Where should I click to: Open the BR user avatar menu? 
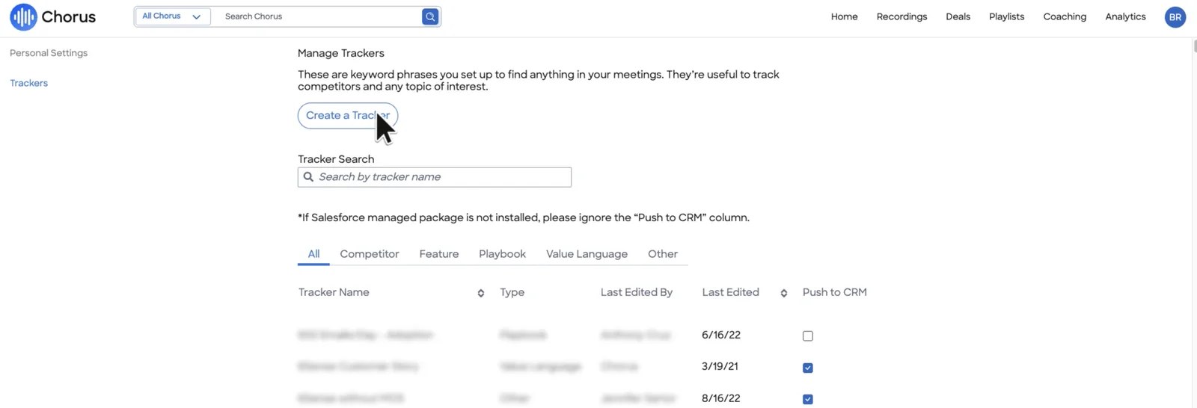click(x=1175, y=16)
